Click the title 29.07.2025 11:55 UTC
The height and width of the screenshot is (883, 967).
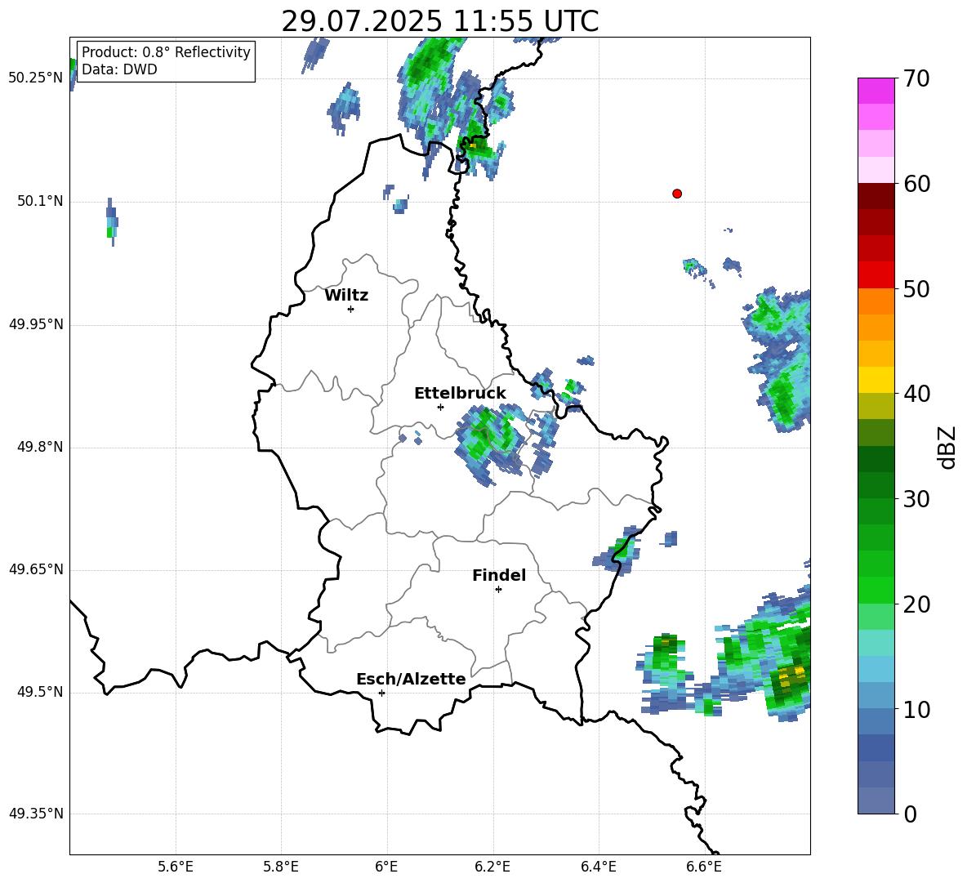pos(439,21)
